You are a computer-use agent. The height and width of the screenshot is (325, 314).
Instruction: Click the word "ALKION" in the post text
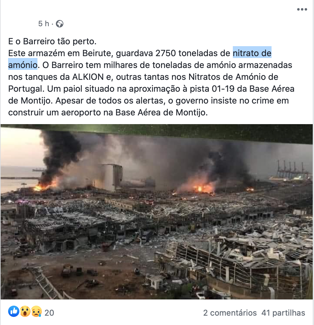[x=88, y=77]
